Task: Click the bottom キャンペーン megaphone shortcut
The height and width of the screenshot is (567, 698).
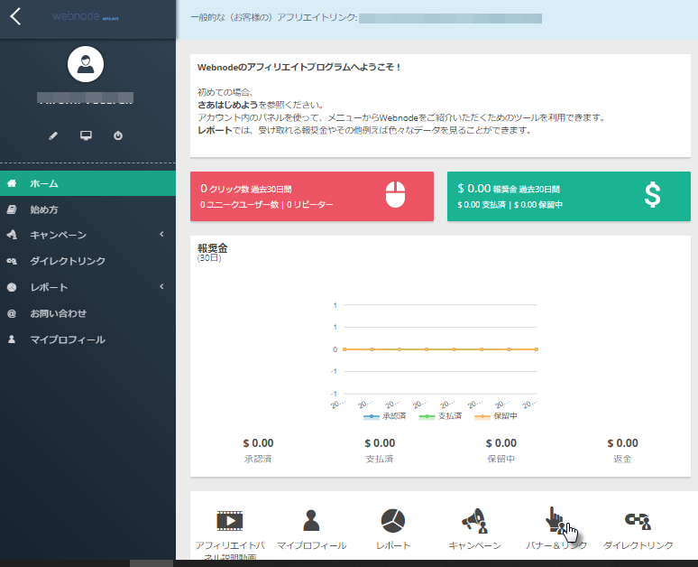Action: (x=474, y=520)
